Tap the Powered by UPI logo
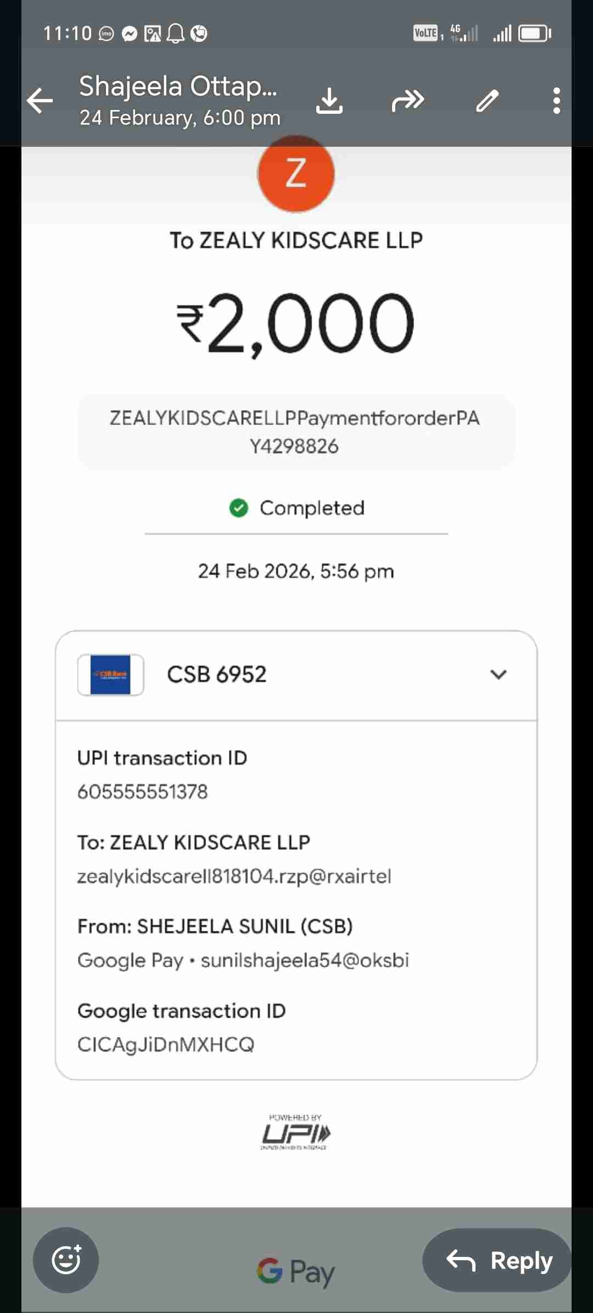Image resolution: width=593 pixels, height=1313 pixels. (296, 1133)
